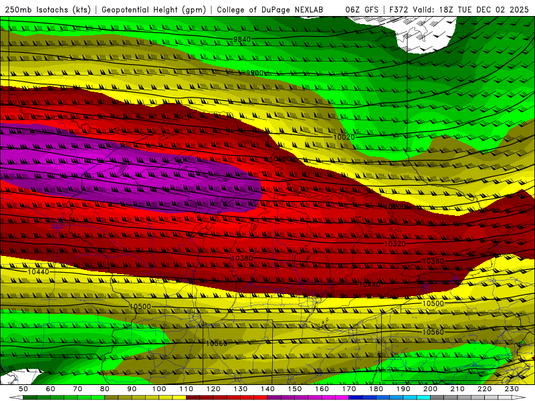The height and width of the screenshot is (401, 535).
Task: Click the 10080 height contour label
Action: [280, 159]
